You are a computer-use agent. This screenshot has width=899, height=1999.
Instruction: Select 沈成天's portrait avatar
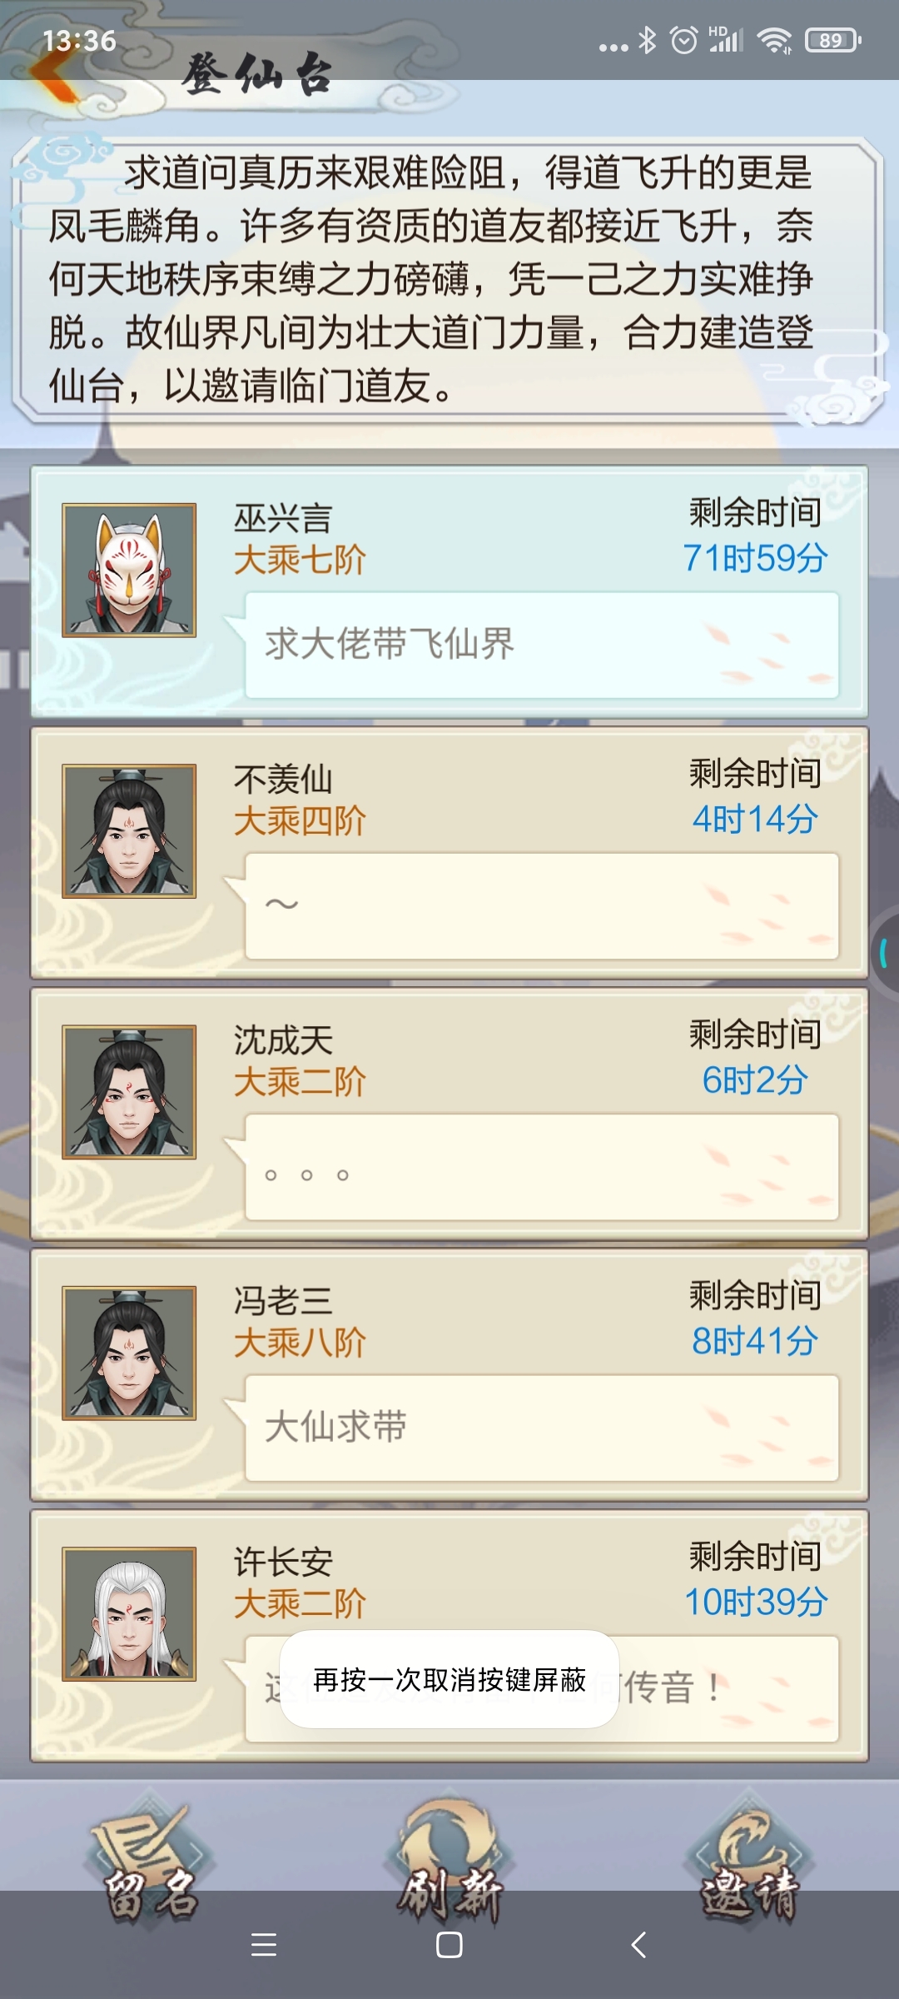pyautogui.click(x=129, y=1092)
